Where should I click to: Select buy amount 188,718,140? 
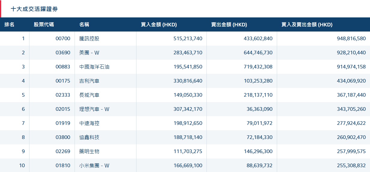[x=188, y=137]
